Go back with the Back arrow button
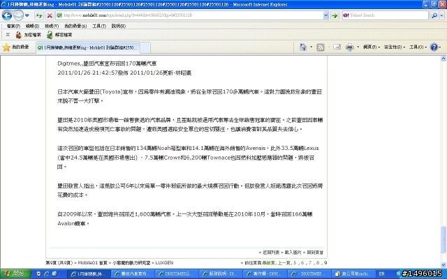 [x=7, y=15]
